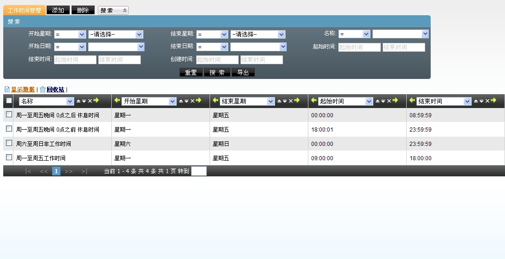Switch to the 工作时间管理 tab
This screenshot has height=259, width=505.
pos(24,10)
